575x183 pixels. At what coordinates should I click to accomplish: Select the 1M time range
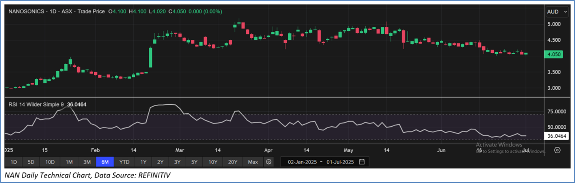pos(69,162)
